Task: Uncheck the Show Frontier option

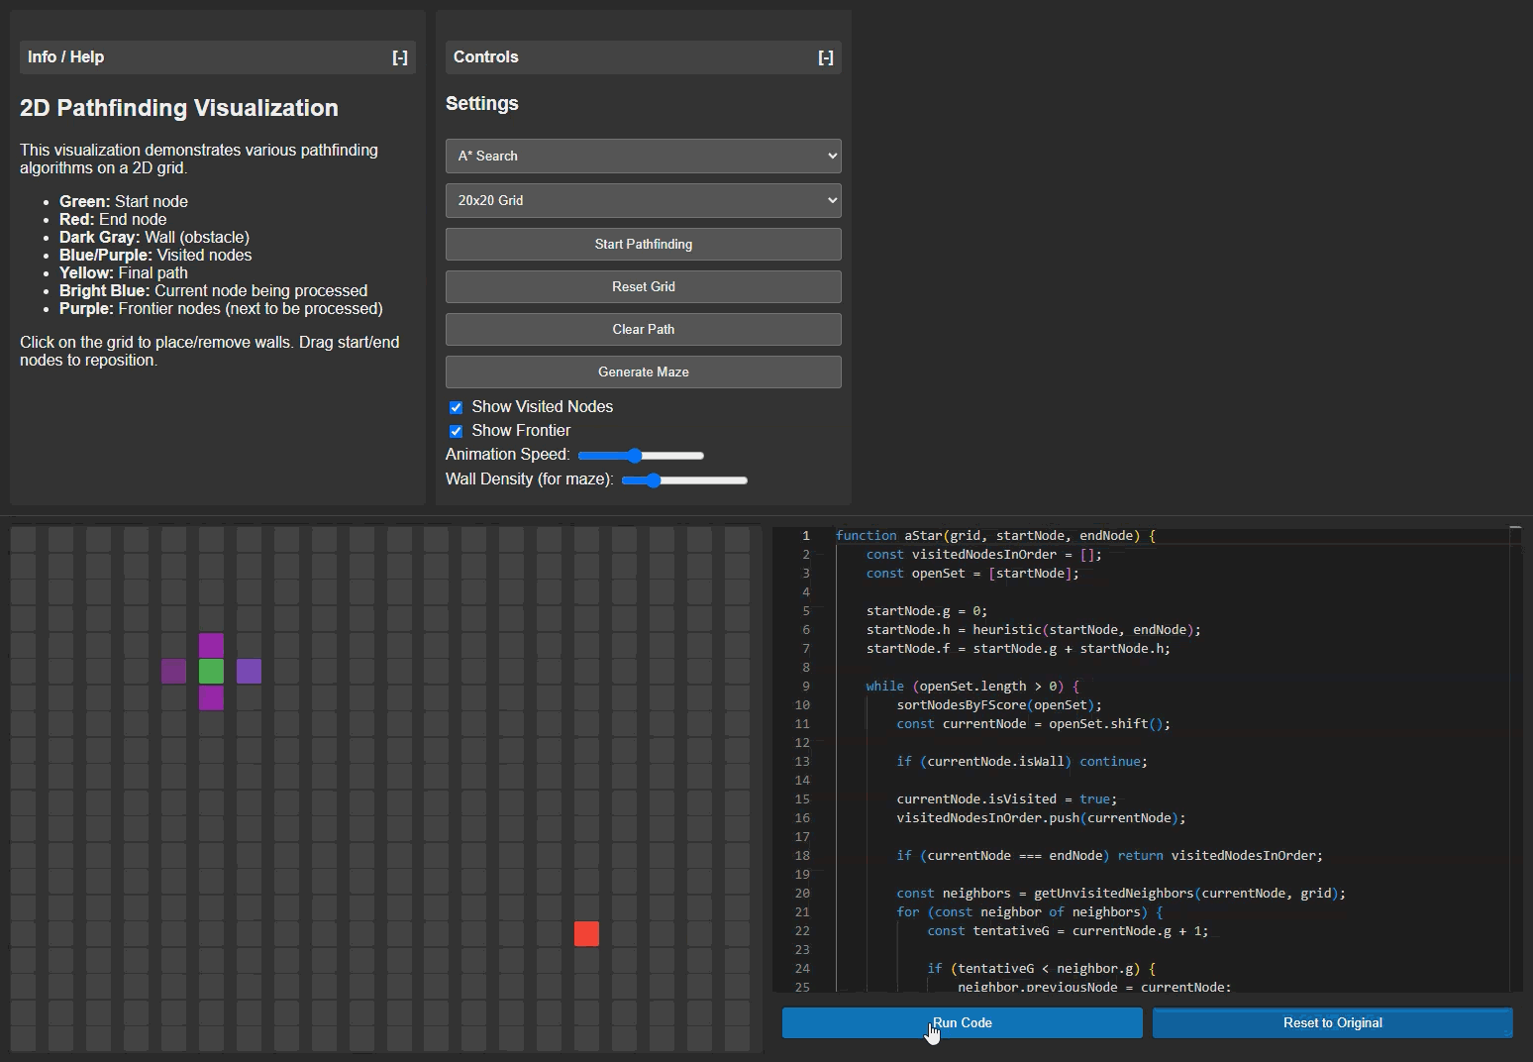Action: (x=456, y=431)
